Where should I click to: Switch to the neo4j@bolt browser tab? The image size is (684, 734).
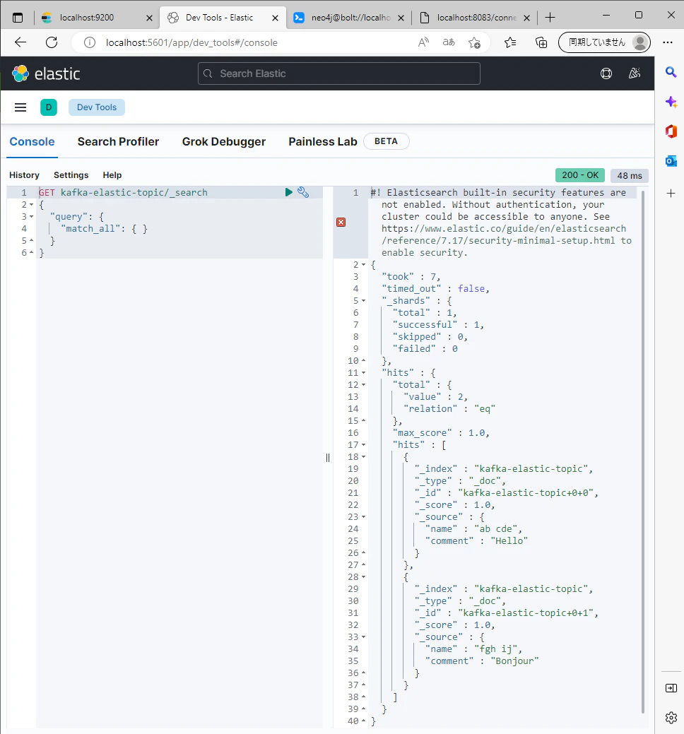tap(350, 18)
